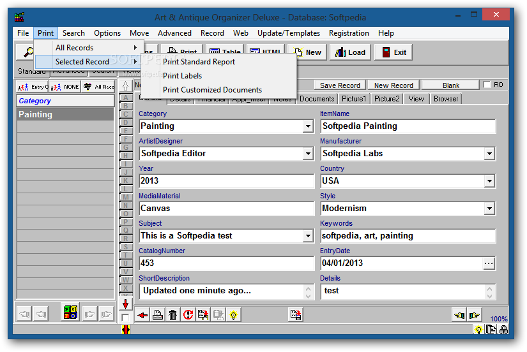
Task: Click Details field scroll up arrow
Action: (x=489, y=289)
